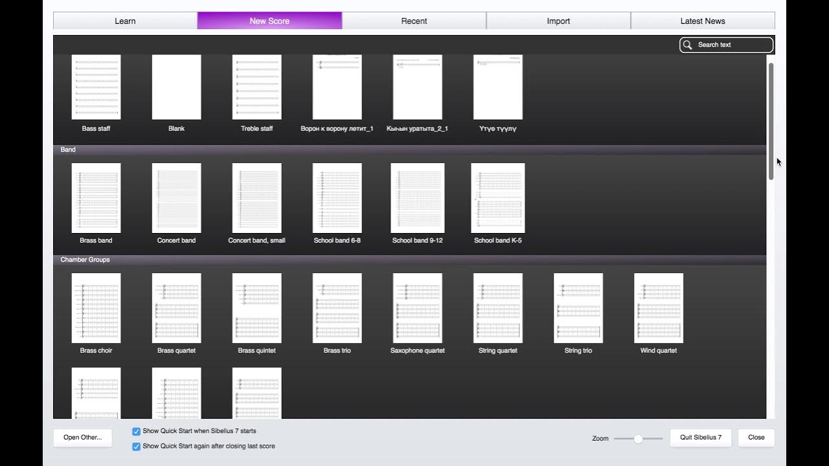The width and height of the screenshot is (829, 466).
Task: Click in the Search text field
Action: [726, 45]
